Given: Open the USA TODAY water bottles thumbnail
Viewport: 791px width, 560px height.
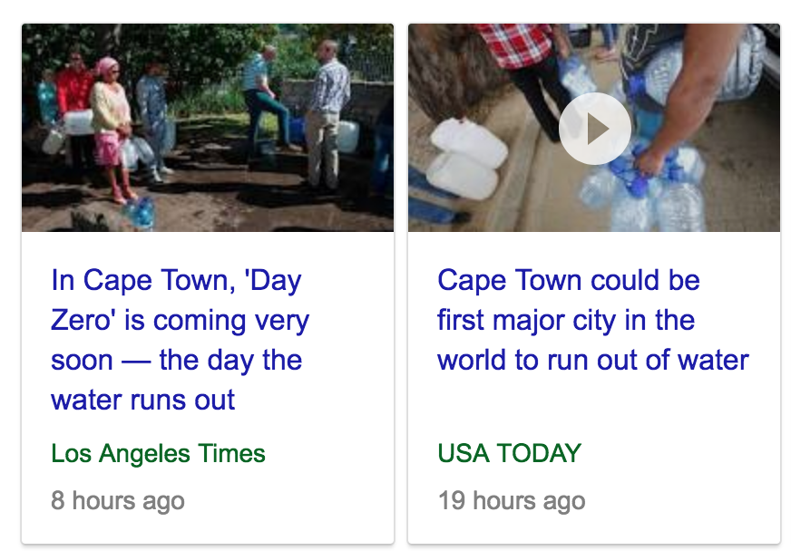Looking at the screenshot, I should (594, 128).
